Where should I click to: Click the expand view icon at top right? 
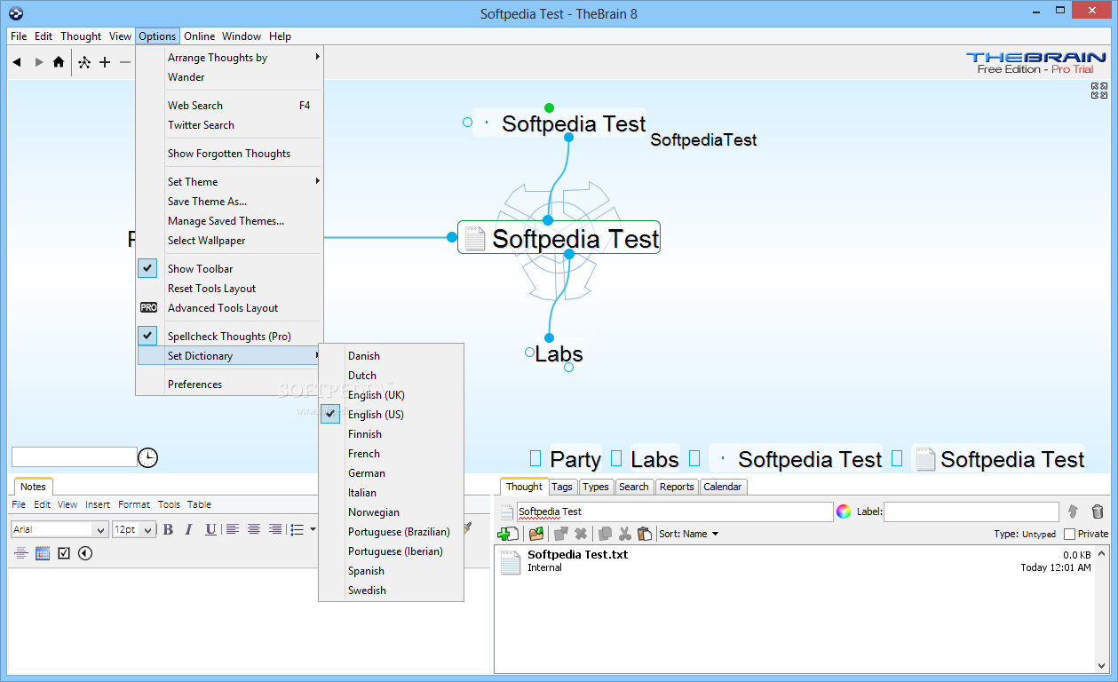[x=1099, y=90]
